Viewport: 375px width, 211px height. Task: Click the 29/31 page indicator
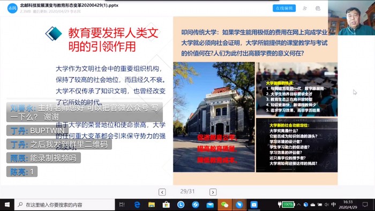click(x=187, y=192)
